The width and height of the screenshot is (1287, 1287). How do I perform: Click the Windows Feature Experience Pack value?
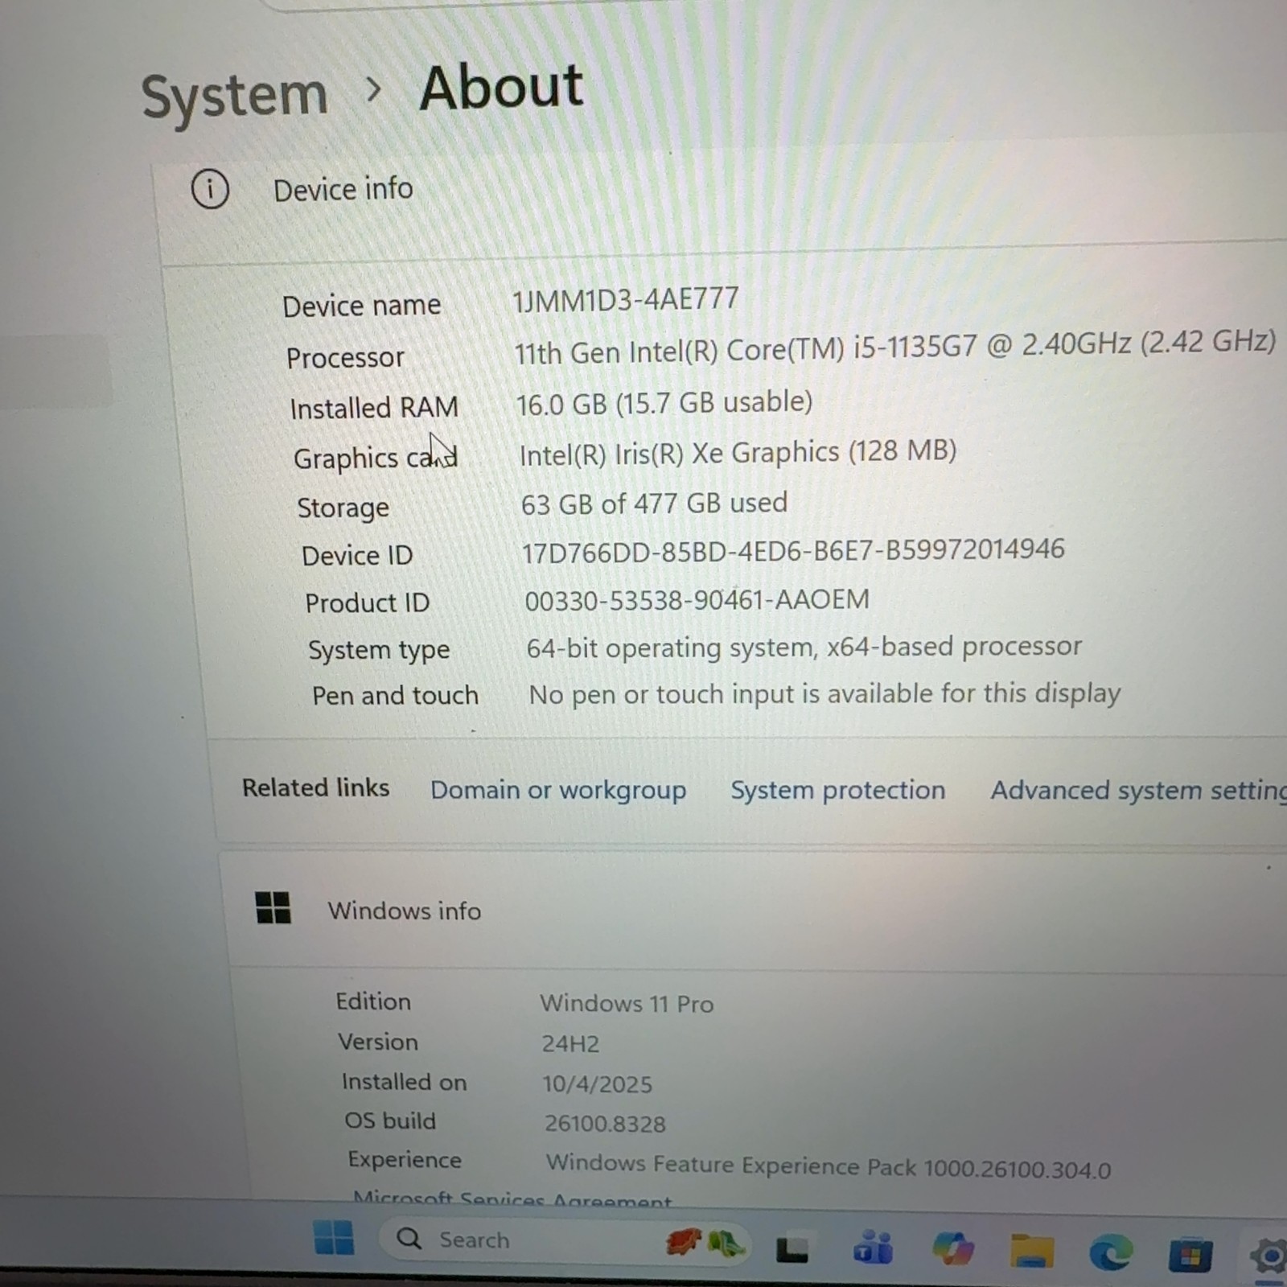[829, 1166]
